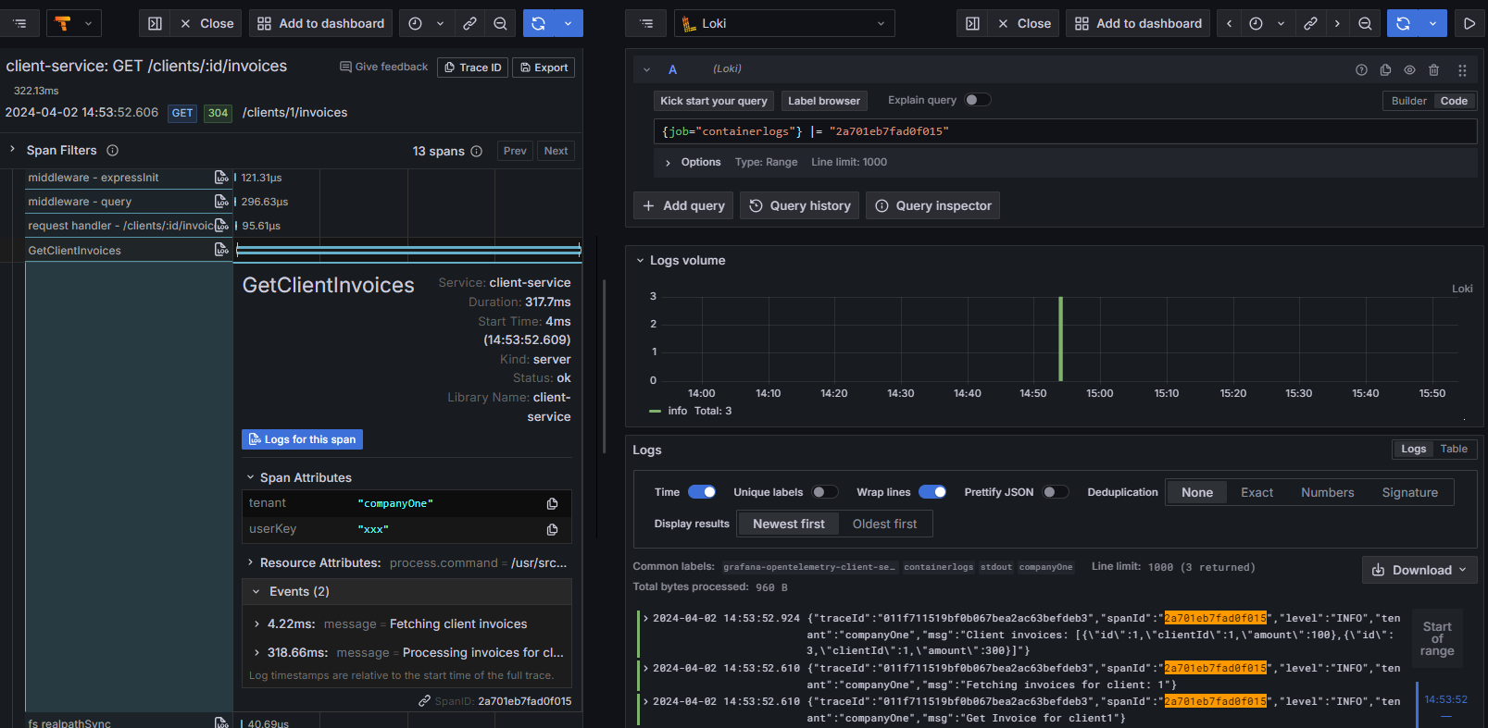This screenshot has width=1488, height=728.
Task: Copy shortened link in left pane toolbar
Action: click(x=469, y=23)
